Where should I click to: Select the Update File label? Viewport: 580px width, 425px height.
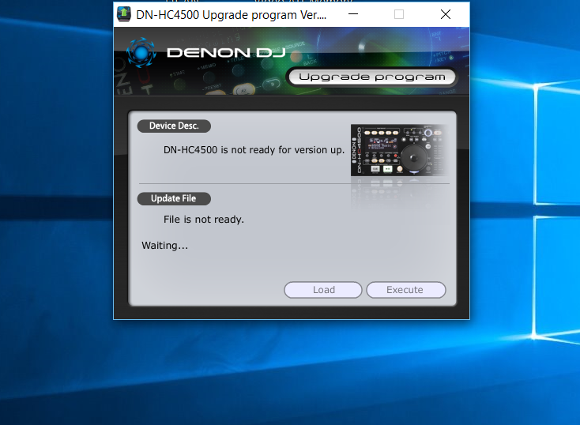coord(174,198)
